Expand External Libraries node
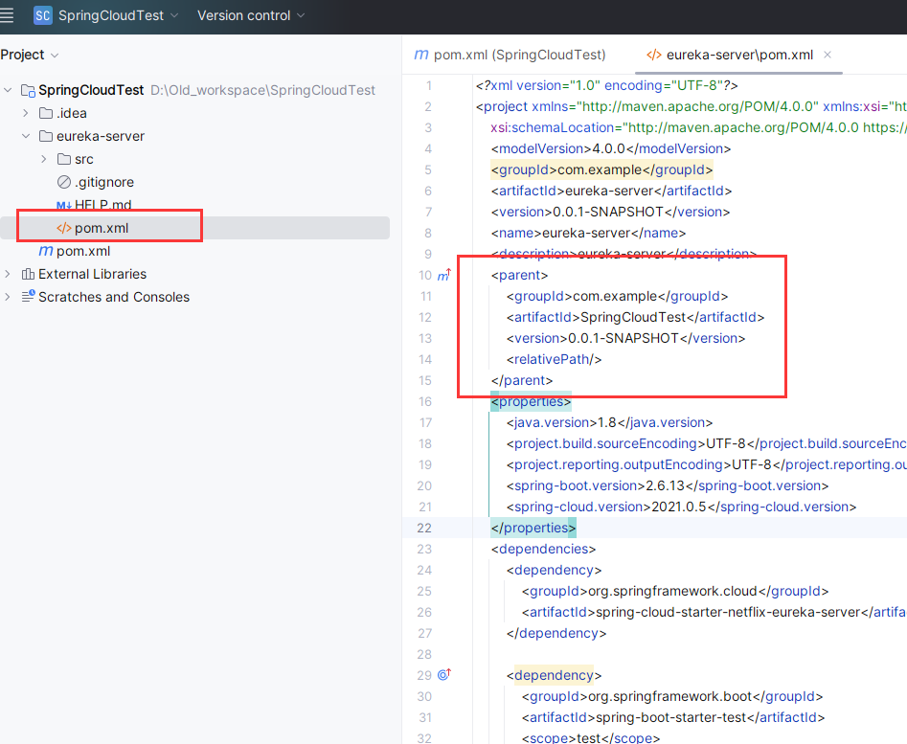The height and width of the screenshot is (744, 907). point(8,274)
